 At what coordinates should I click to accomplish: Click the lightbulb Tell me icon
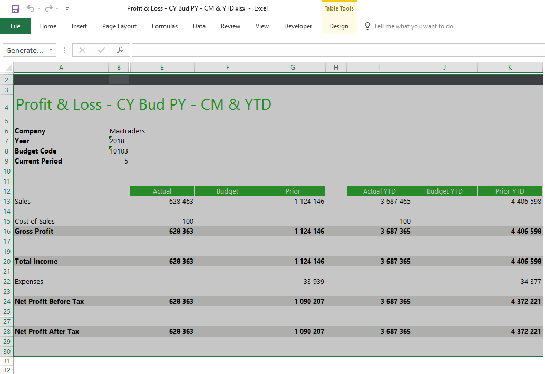[x=367, y=26]
